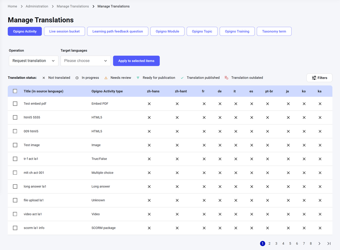Switch to the Opigno Activity tab
Screen dimensions: 340x250
[25, 31]
